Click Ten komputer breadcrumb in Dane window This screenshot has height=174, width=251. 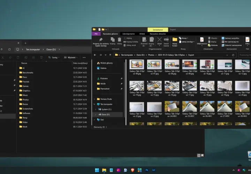point(33,49)
